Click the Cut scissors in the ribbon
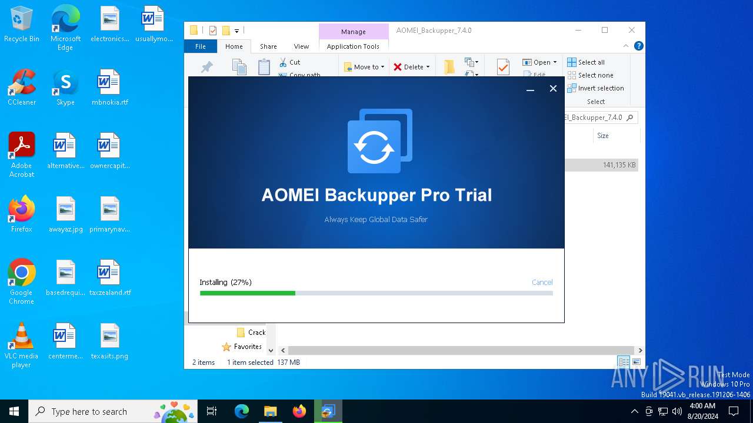Viewport: 753px width, 423px height. (x=283, y=62)
